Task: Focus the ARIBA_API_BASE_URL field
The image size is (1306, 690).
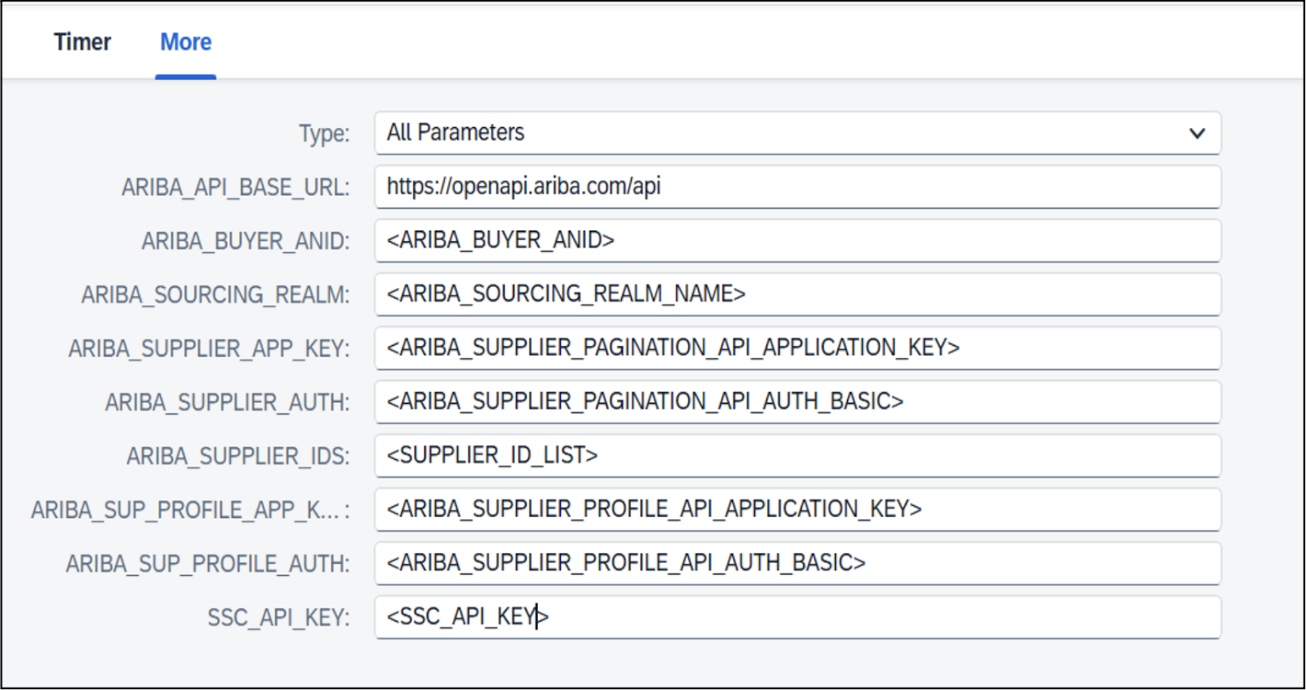Action: pos(797,187)
